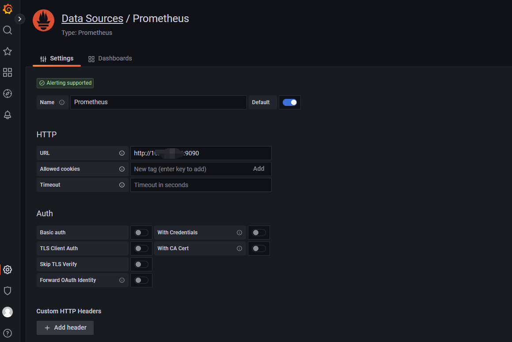This screenshot has height=342, width=512.
Task: Click the Prometheus flame logo
Action: [43, 20]
